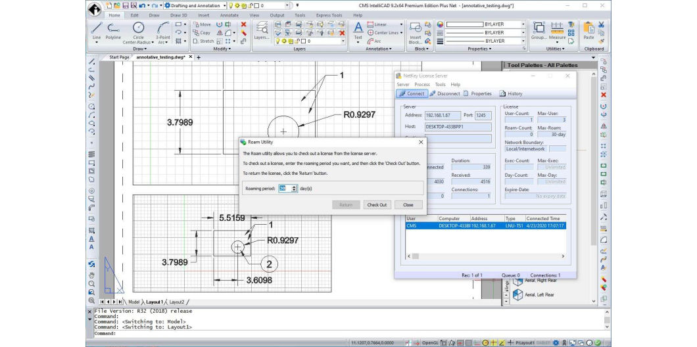Open the Annotate ribbon tab
The width and height of the screenshot is (697, 347).
[x=229, y=15]
